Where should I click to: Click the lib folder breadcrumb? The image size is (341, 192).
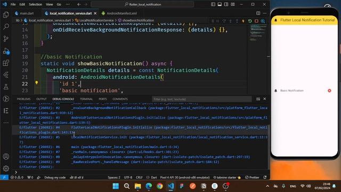pyautogui.click(x=18, y=20)
